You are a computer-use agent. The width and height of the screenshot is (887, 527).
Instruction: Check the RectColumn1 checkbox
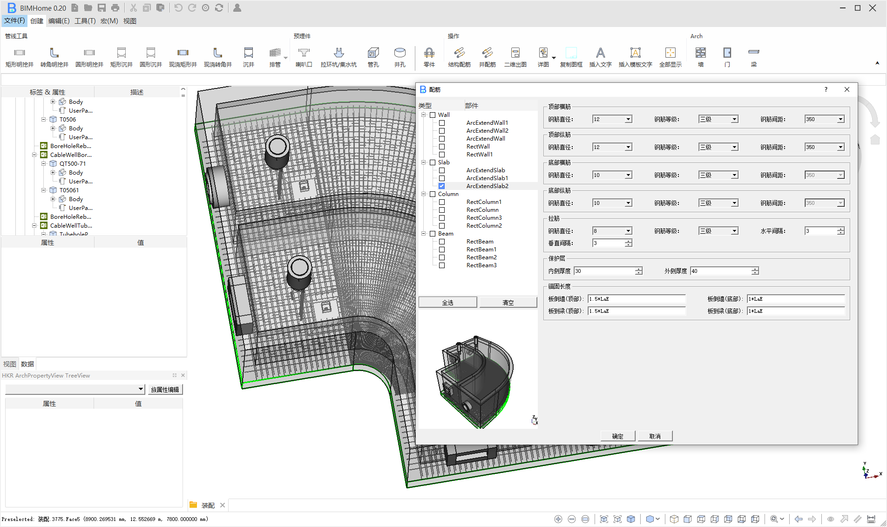pos(442,202)
